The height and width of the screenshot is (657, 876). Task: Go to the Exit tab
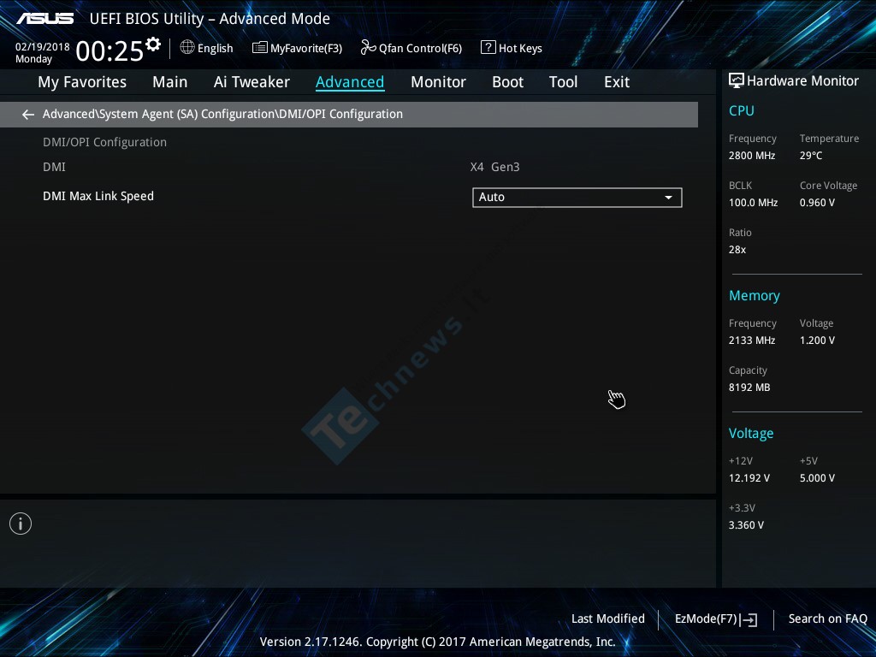617,82
